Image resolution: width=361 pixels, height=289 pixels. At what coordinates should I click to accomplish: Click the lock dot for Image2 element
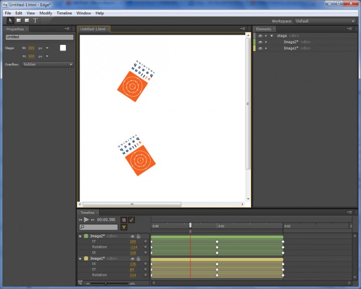266,42
